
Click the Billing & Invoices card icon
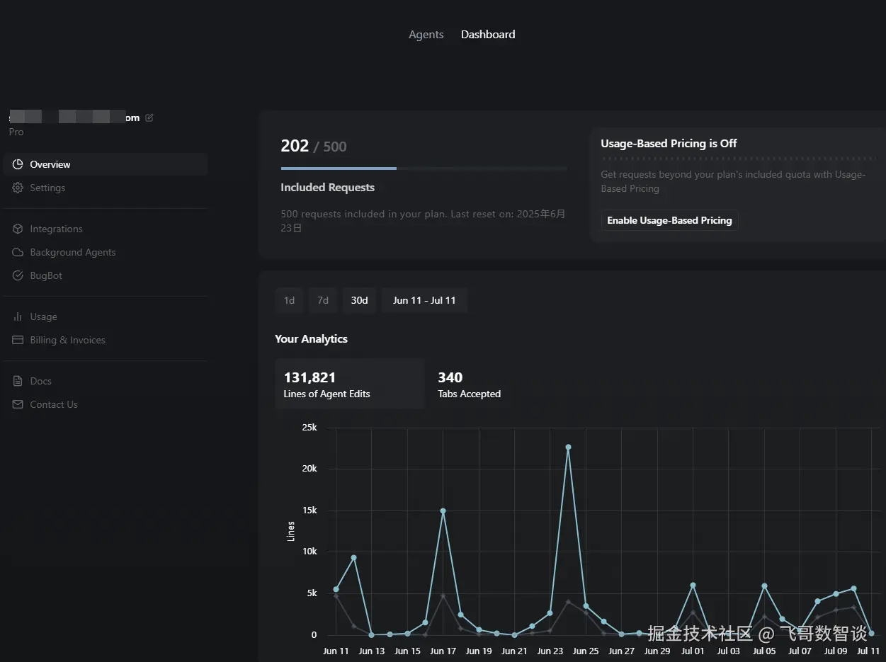[18, 340]
